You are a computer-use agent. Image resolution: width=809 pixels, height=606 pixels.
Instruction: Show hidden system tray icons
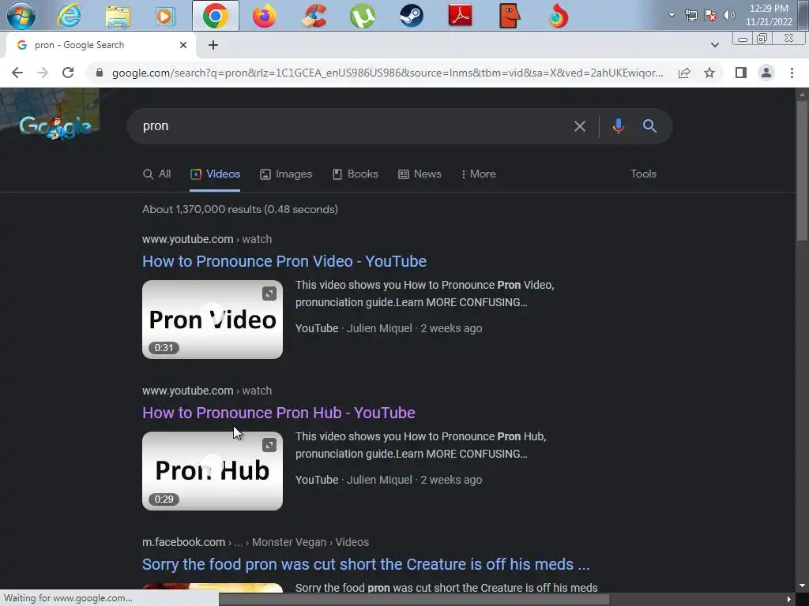(672, 15)
